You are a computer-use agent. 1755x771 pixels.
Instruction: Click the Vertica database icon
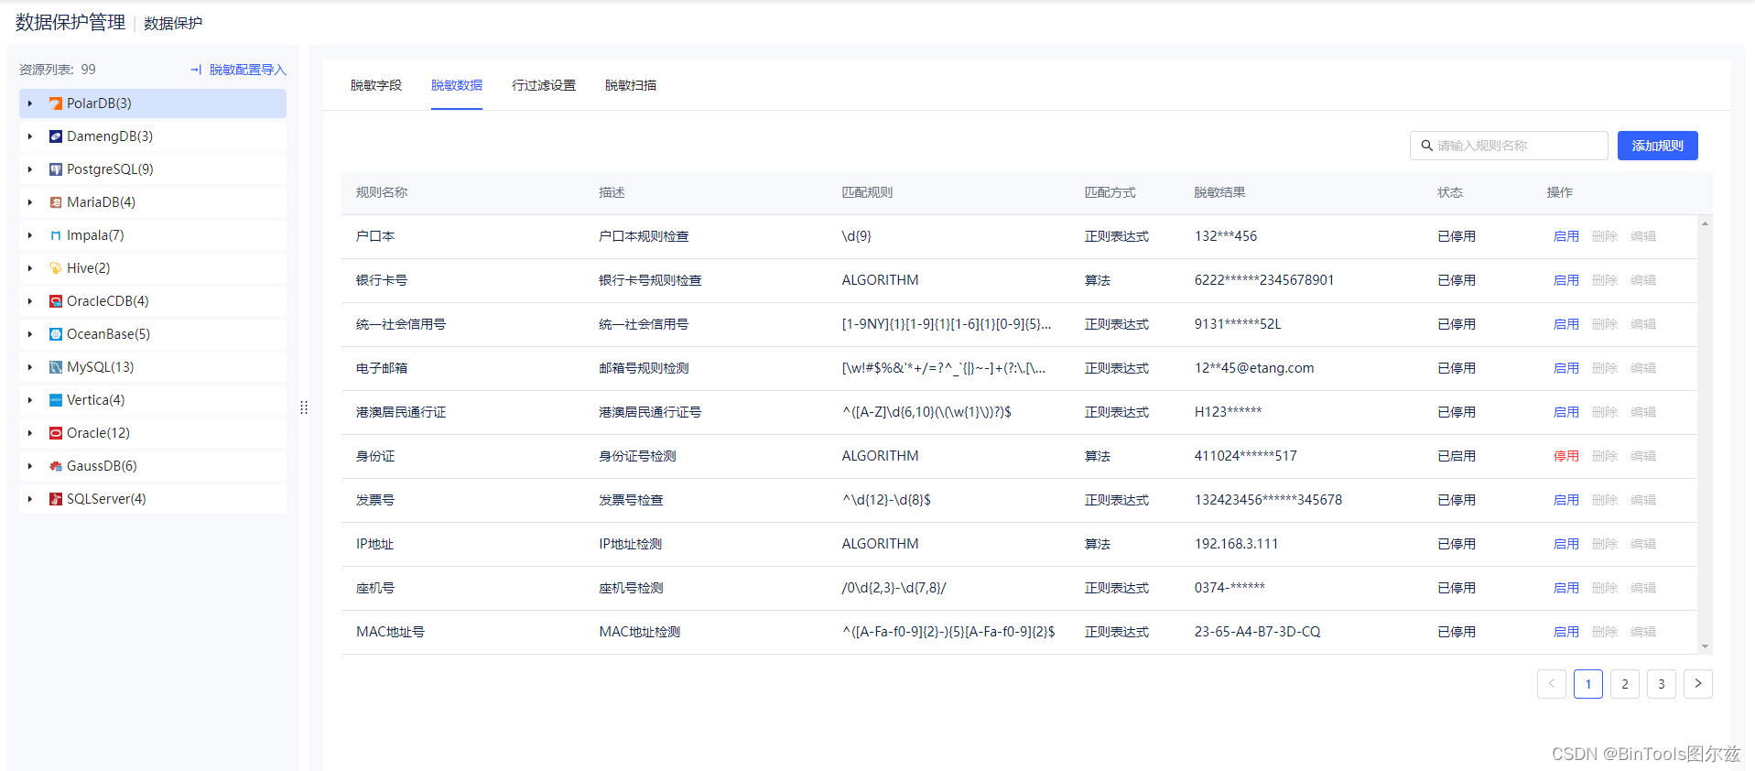(56, 400)
